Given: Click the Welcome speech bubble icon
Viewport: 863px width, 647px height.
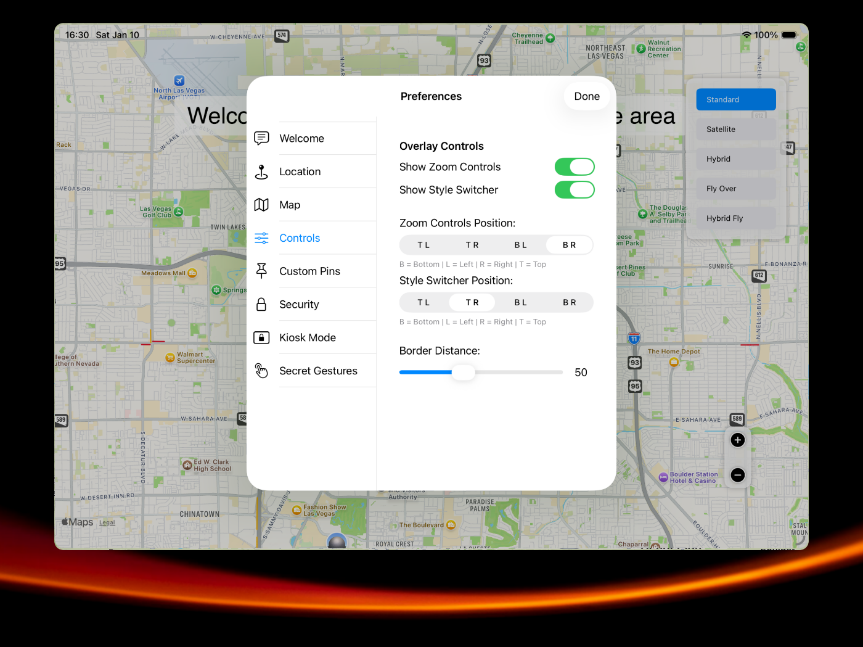Looking at the screenshot, I should coord(261,138).
